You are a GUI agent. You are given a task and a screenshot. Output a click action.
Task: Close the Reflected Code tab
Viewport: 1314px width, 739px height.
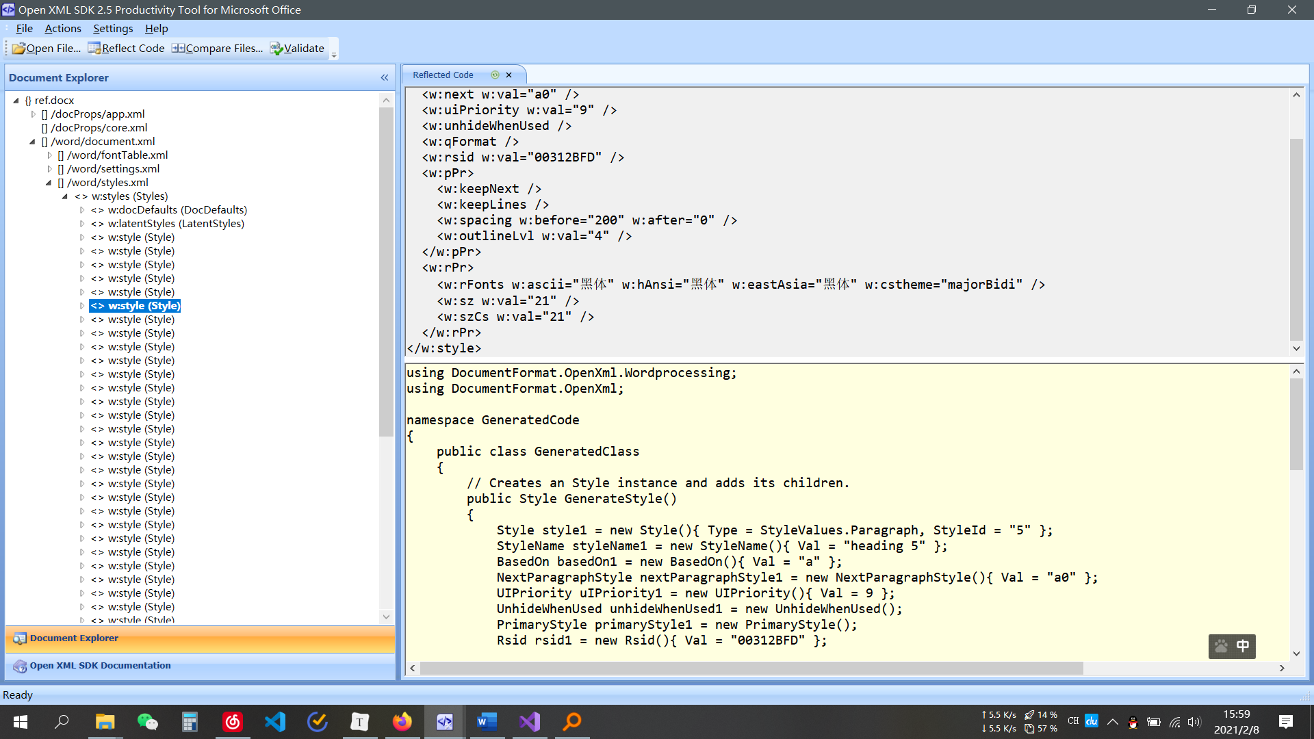pyautogui.click(x=508, y=75)
